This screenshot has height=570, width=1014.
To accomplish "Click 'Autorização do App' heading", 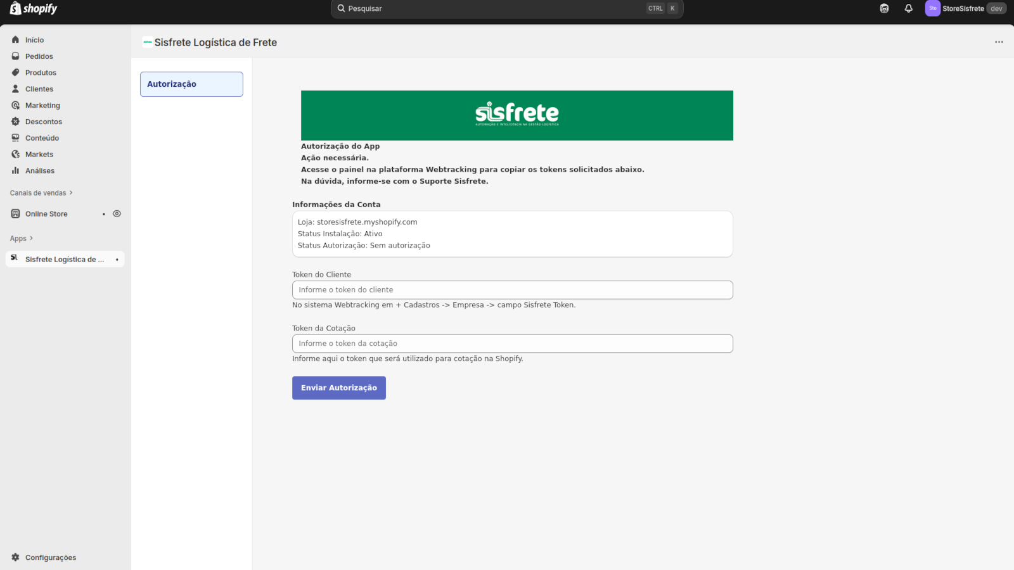I will coord(340,146).
